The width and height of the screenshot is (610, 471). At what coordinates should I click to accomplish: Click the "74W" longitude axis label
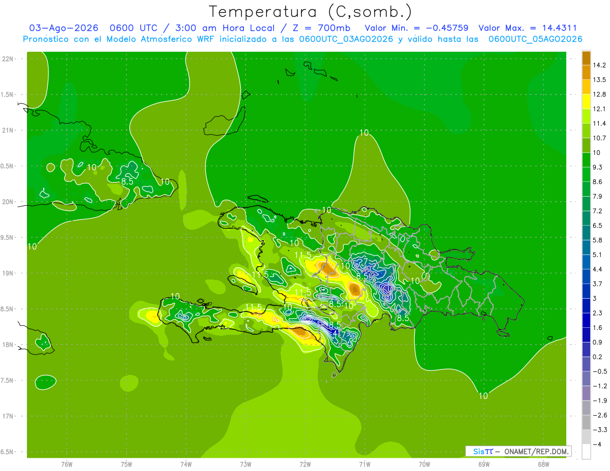tap(186, 465)
